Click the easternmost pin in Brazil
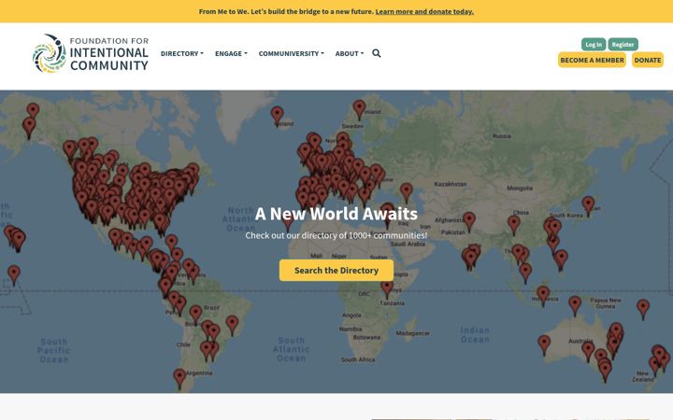Screen dimensions: 673x420 [232, 326]
